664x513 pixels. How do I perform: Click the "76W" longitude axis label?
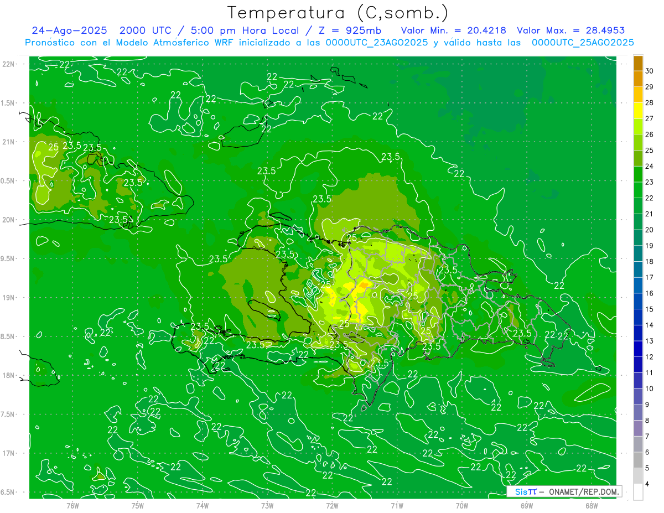(x=72, y=505)
